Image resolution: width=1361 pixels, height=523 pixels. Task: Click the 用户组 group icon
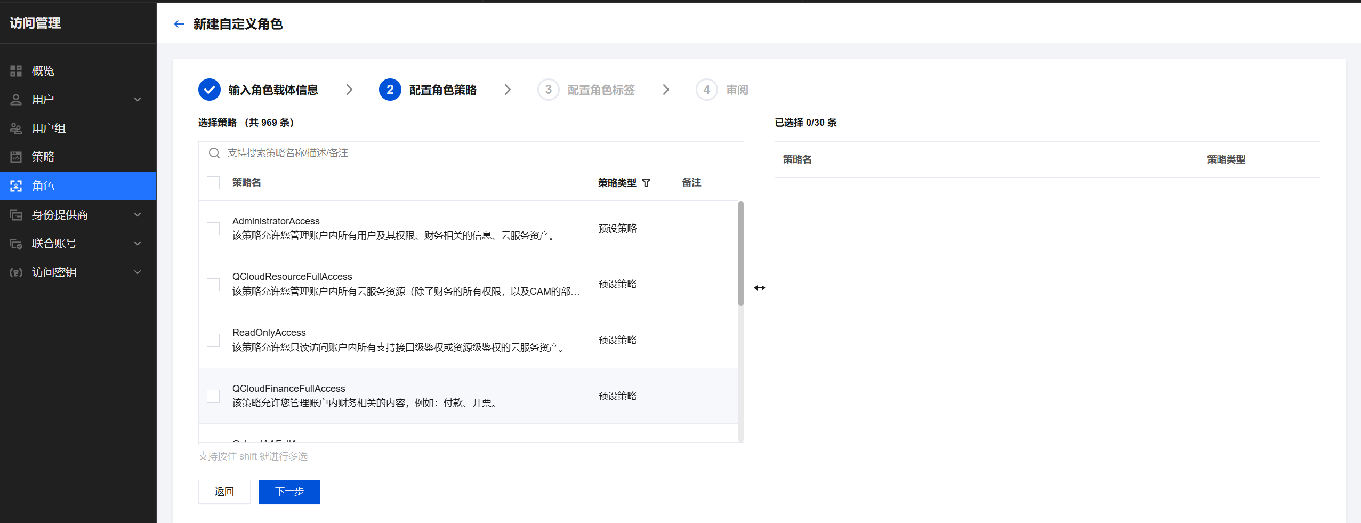tap(16, 128)
